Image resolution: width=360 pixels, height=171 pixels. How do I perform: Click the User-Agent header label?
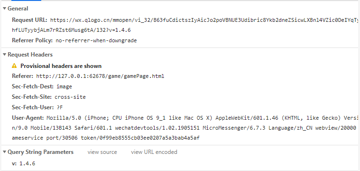click(x=28, y=118)
